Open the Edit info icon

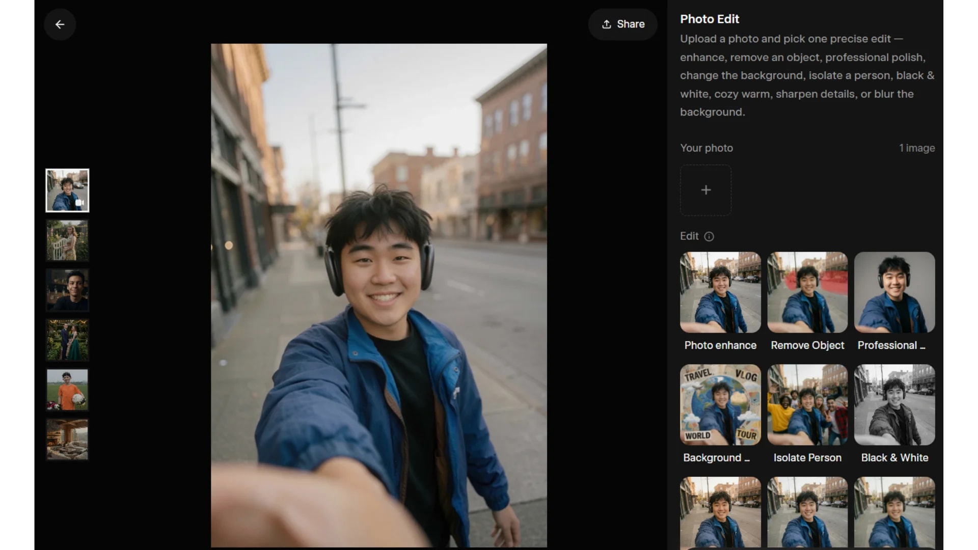709,236
